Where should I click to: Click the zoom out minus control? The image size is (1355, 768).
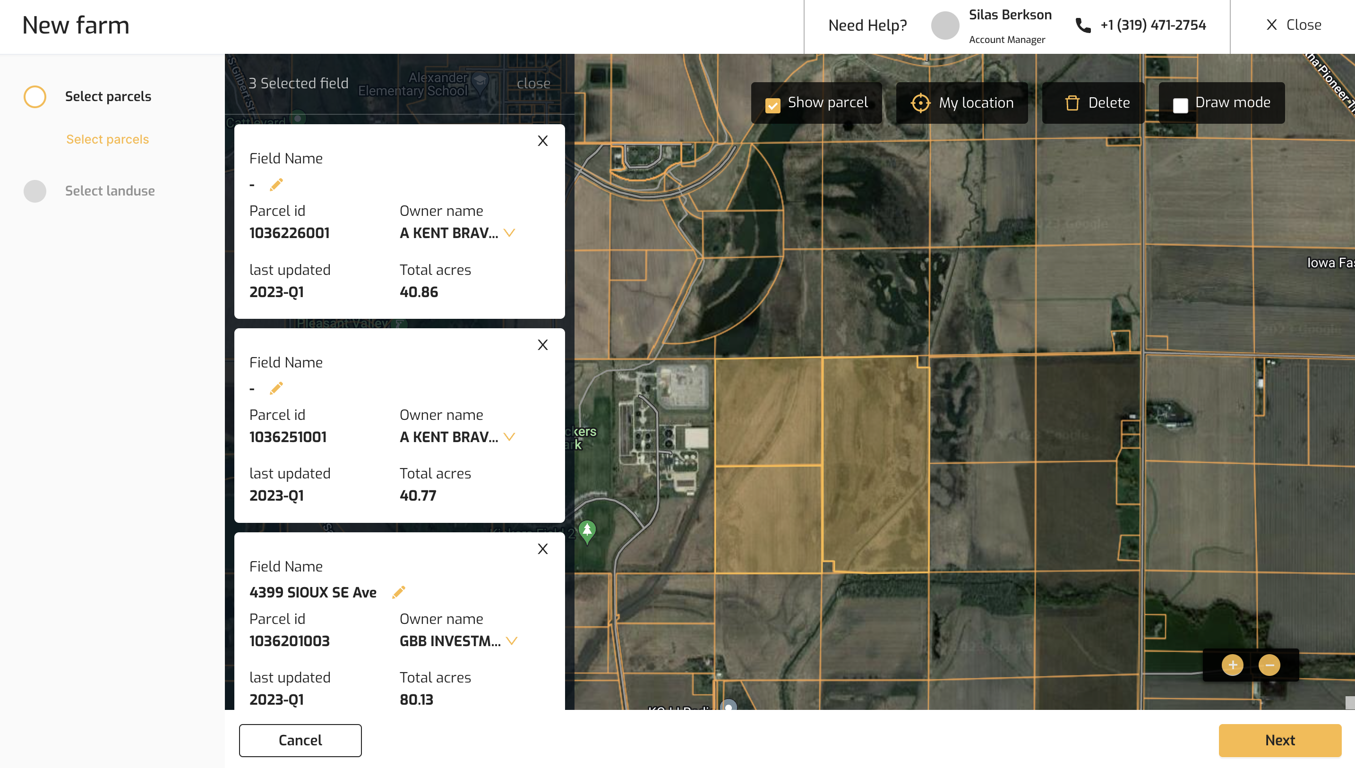point(1270,665)
